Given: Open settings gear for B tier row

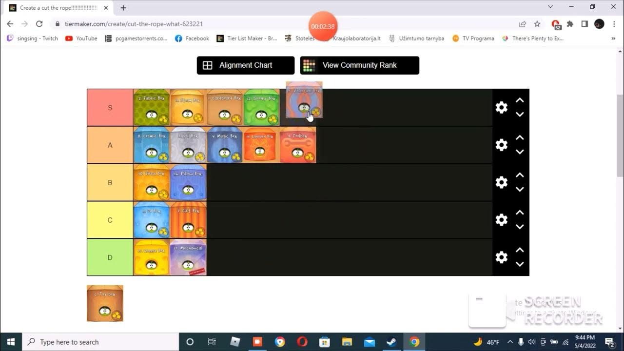Looking at the screenshot, I should pos(501,182).
